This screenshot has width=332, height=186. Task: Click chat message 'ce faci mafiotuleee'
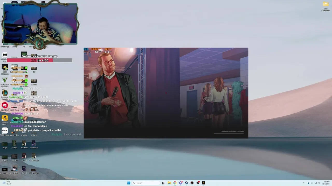tap(36, 126)
